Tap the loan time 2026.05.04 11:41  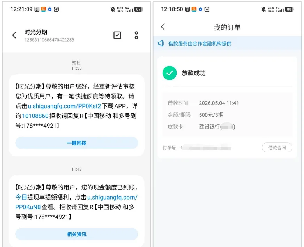(219, 103)
